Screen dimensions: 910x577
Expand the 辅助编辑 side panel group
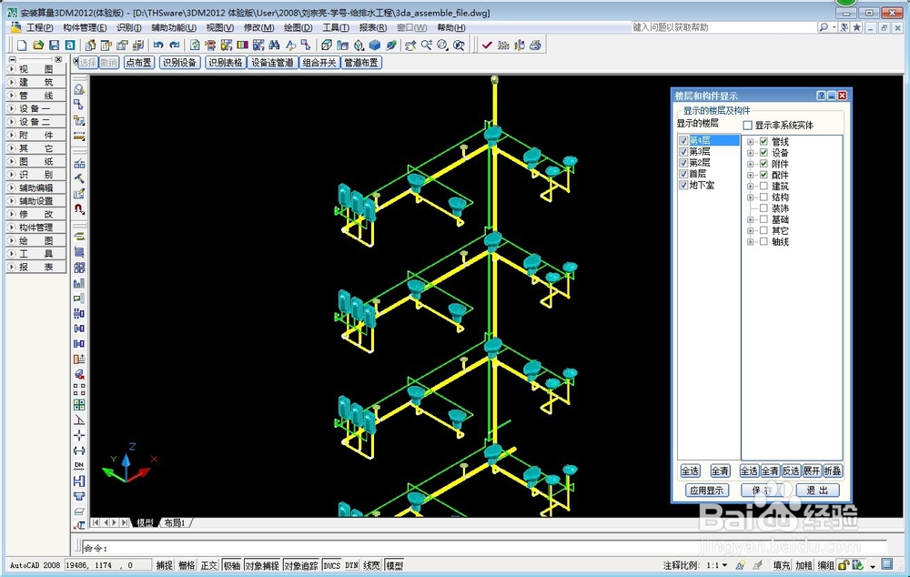pos(36,187)
